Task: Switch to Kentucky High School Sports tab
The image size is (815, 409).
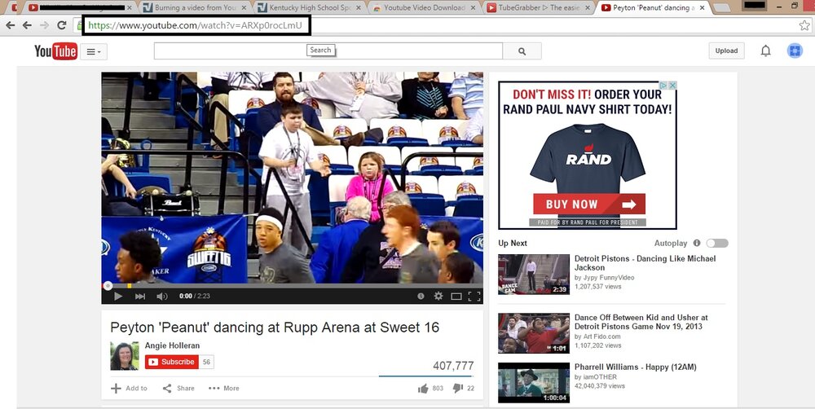Action: 310,8
